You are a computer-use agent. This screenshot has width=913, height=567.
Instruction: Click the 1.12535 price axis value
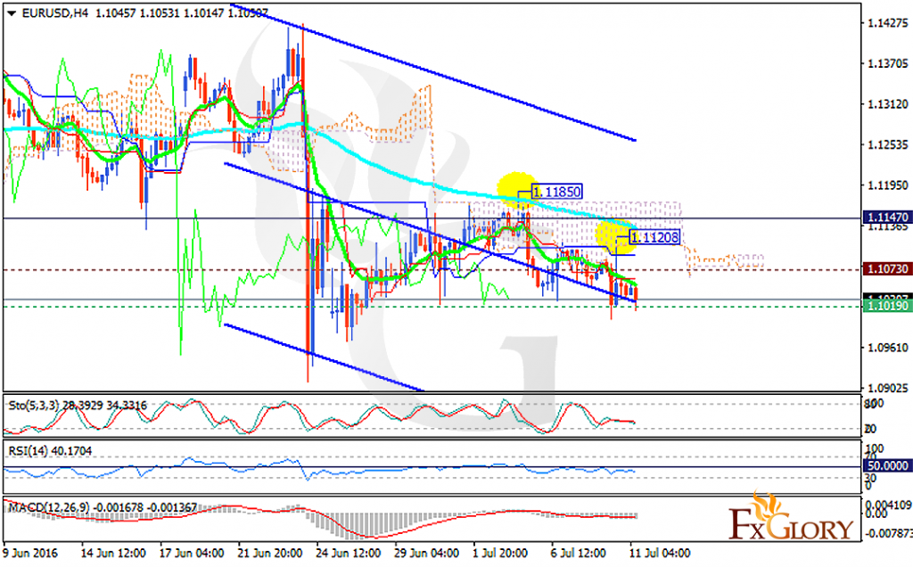pos(887,144)
